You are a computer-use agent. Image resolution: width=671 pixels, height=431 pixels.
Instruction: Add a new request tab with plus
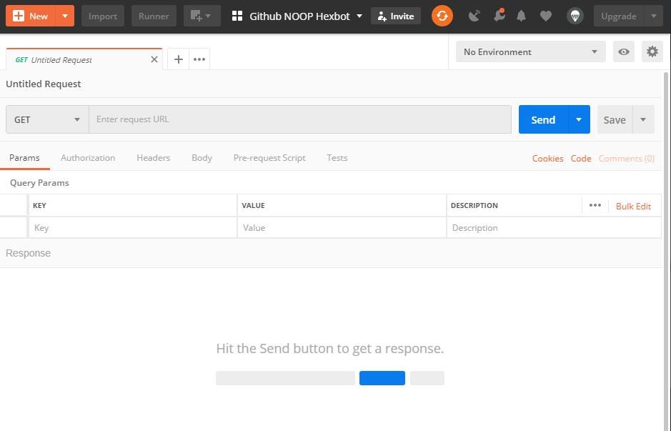coord(179,59)
